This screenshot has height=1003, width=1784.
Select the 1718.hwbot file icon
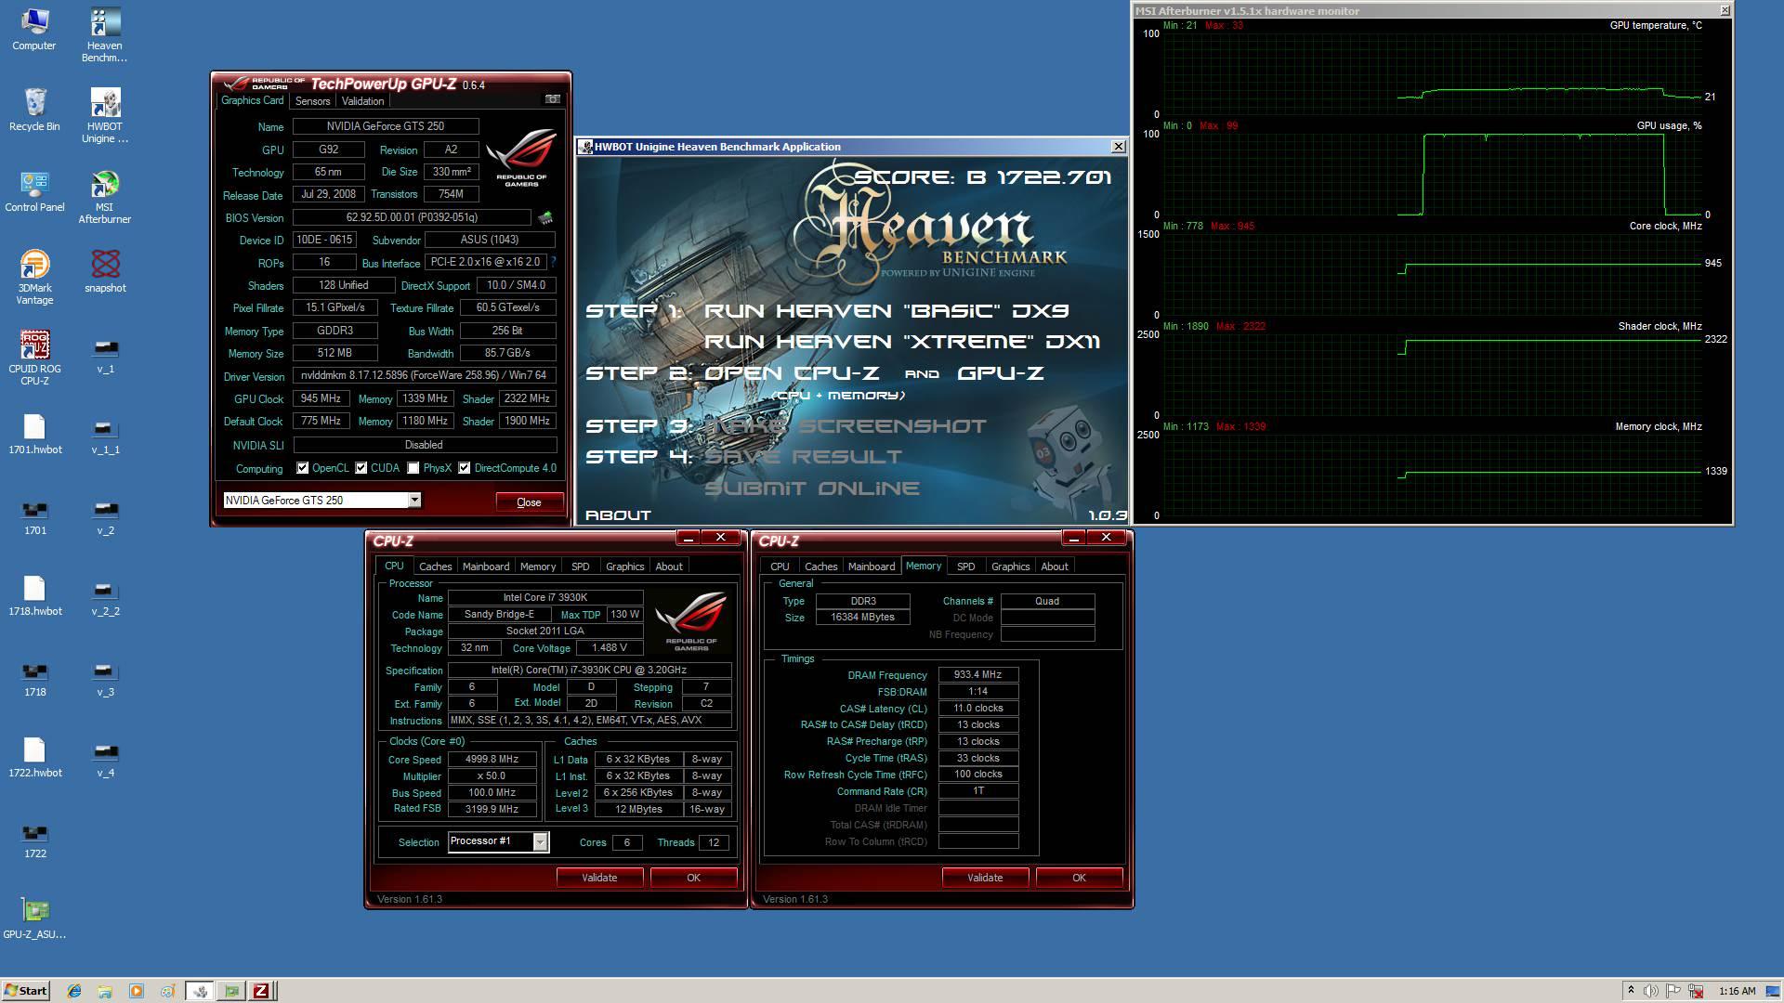[34, 595]
